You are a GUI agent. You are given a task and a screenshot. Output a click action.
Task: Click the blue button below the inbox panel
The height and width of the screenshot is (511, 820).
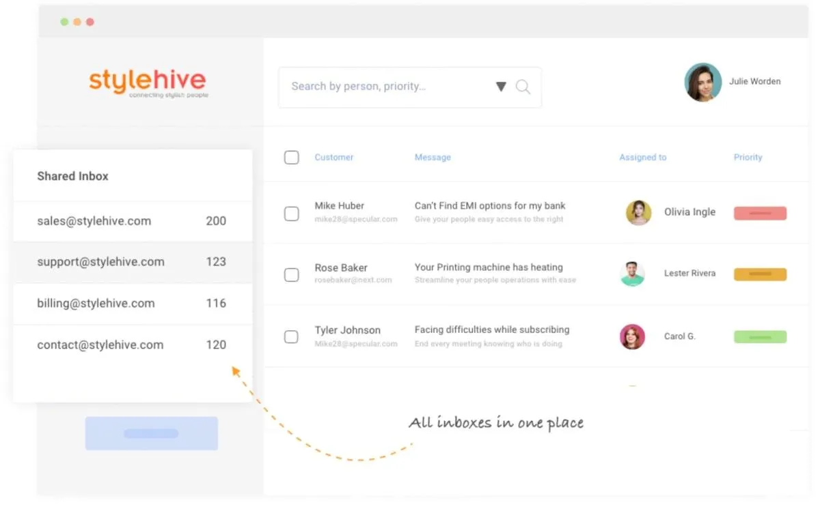click(x=151, y=433)
